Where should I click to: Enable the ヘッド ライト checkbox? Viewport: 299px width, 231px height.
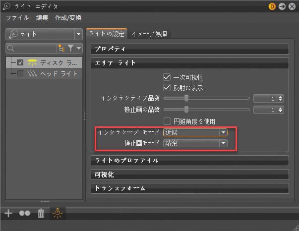(20, 73)
